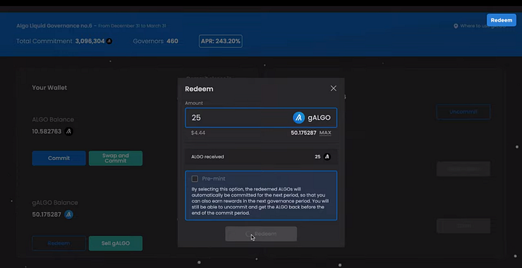
Task: Close the Redeem dialog with X
Action: (333, 89)
